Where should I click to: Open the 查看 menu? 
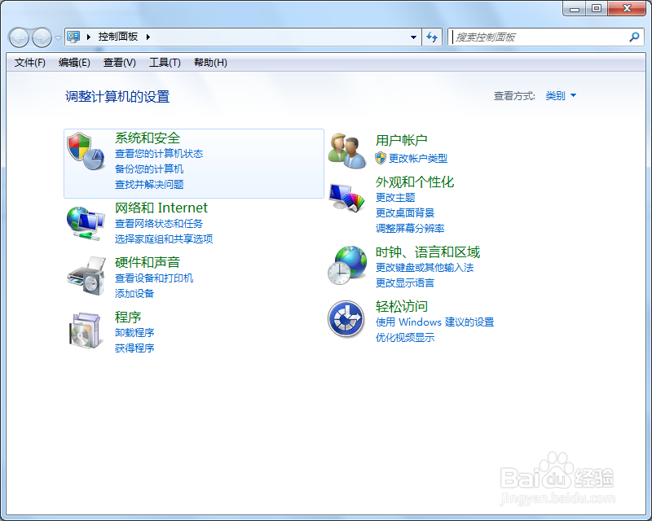click(x=119, y=63)
